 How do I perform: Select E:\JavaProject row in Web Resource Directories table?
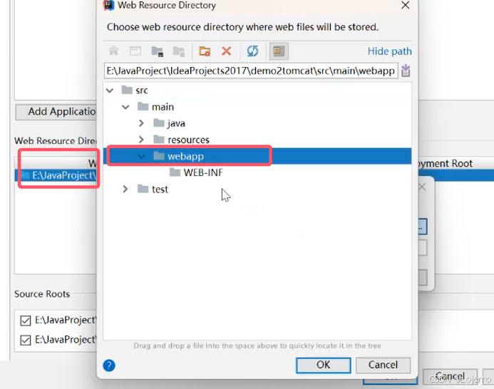[56, 175]
